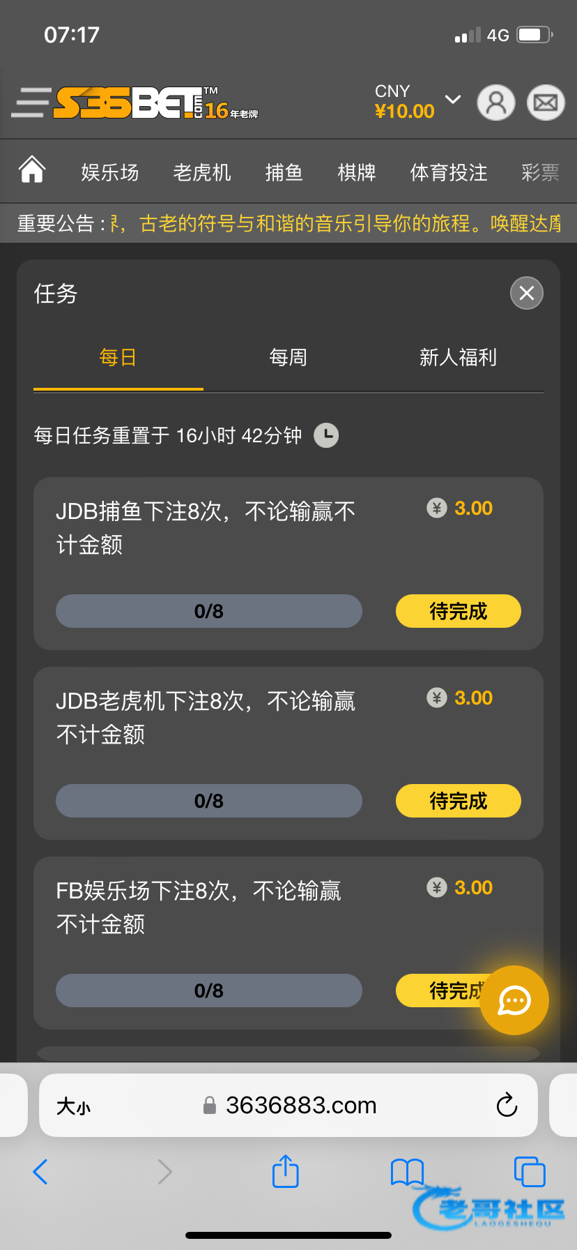577x1250 pixels.
Task: Open the user profile icon
Action: [x=495, y=103]
